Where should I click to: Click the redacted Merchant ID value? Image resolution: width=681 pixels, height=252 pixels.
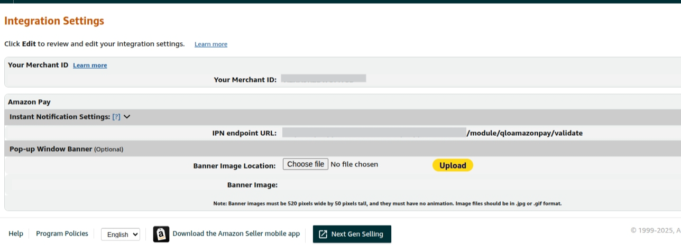(324, 79)
